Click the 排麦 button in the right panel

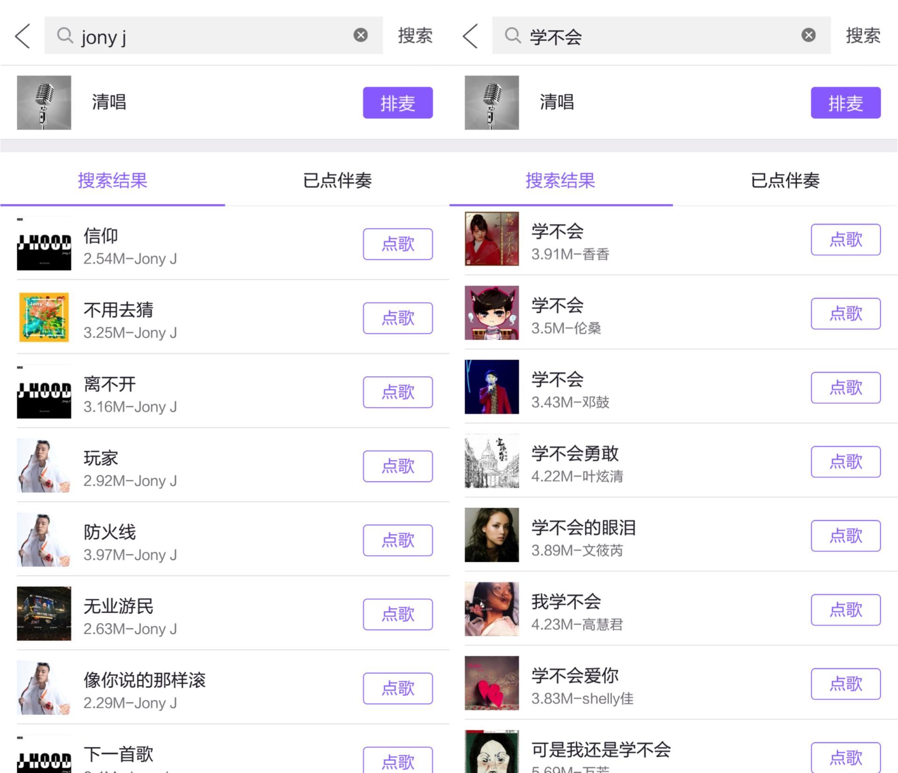[x=845, y=103]
